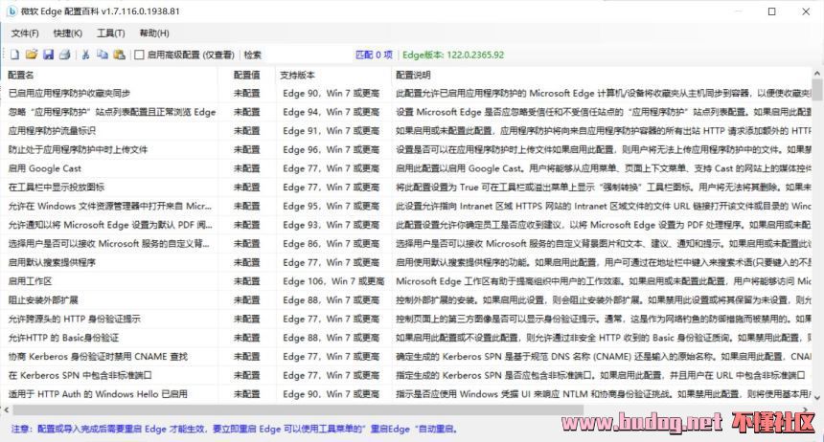Select row 防止处于应用程序防护中时上传文件
Image resolution: width=824 pixels, height=442 pixels.
click(x=407, y=149)
